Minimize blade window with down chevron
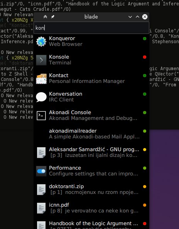The height and width of the screenshot is (229, 179). 130,17
